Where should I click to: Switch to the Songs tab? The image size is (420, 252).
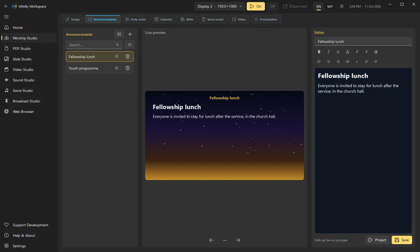pos(73,19)
